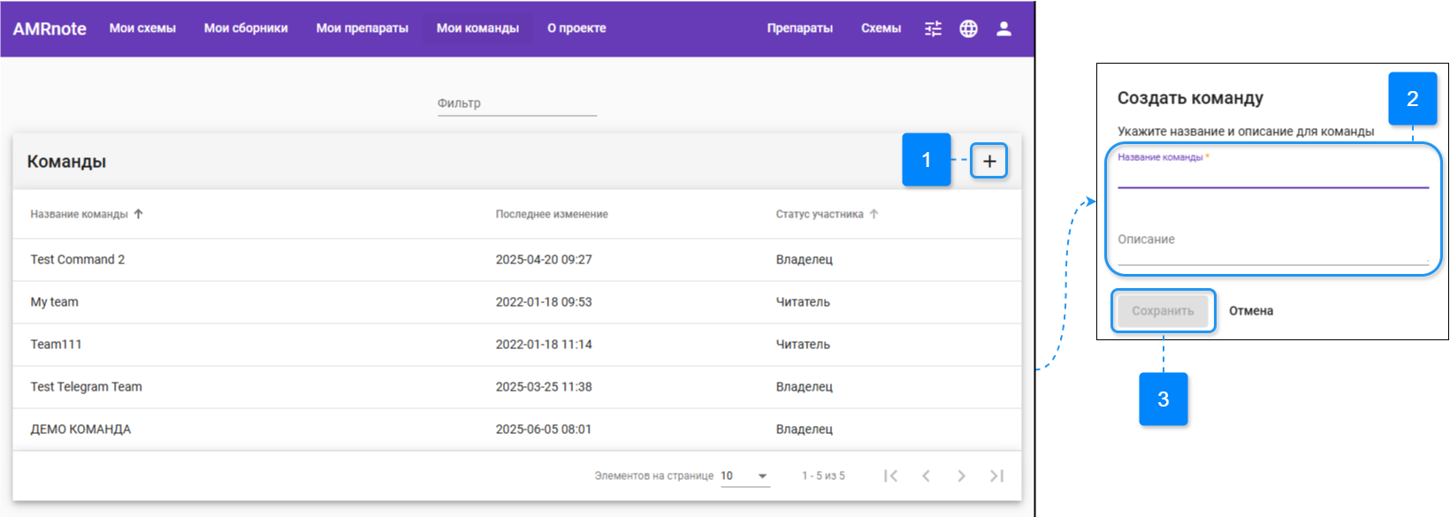Select the ДЕМО КОМАНДА row
The image size is (1450, 517).
[517, 430]
